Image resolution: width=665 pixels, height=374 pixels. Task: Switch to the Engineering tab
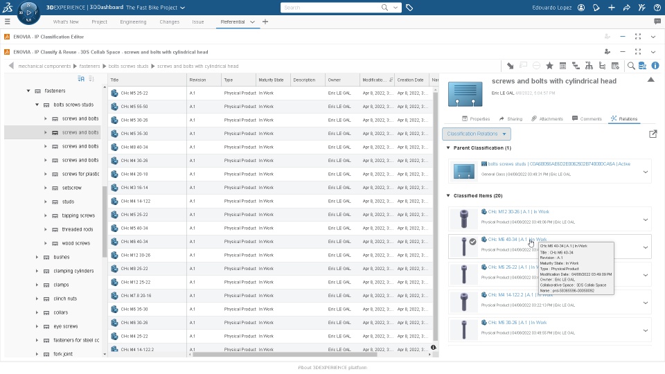click(133, 21)
